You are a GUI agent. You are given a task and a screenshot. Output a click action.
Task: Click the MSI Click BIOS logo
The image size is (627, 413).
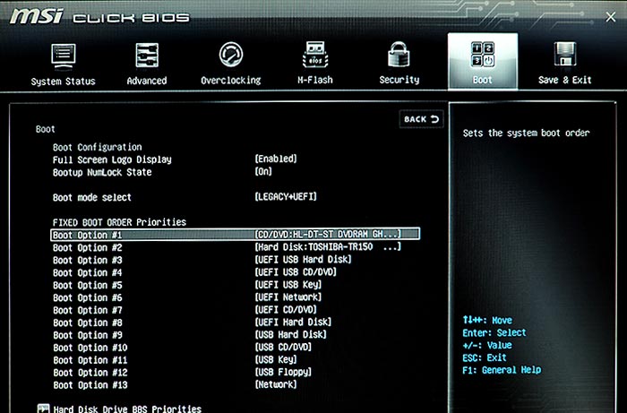[x=99, y=17]
